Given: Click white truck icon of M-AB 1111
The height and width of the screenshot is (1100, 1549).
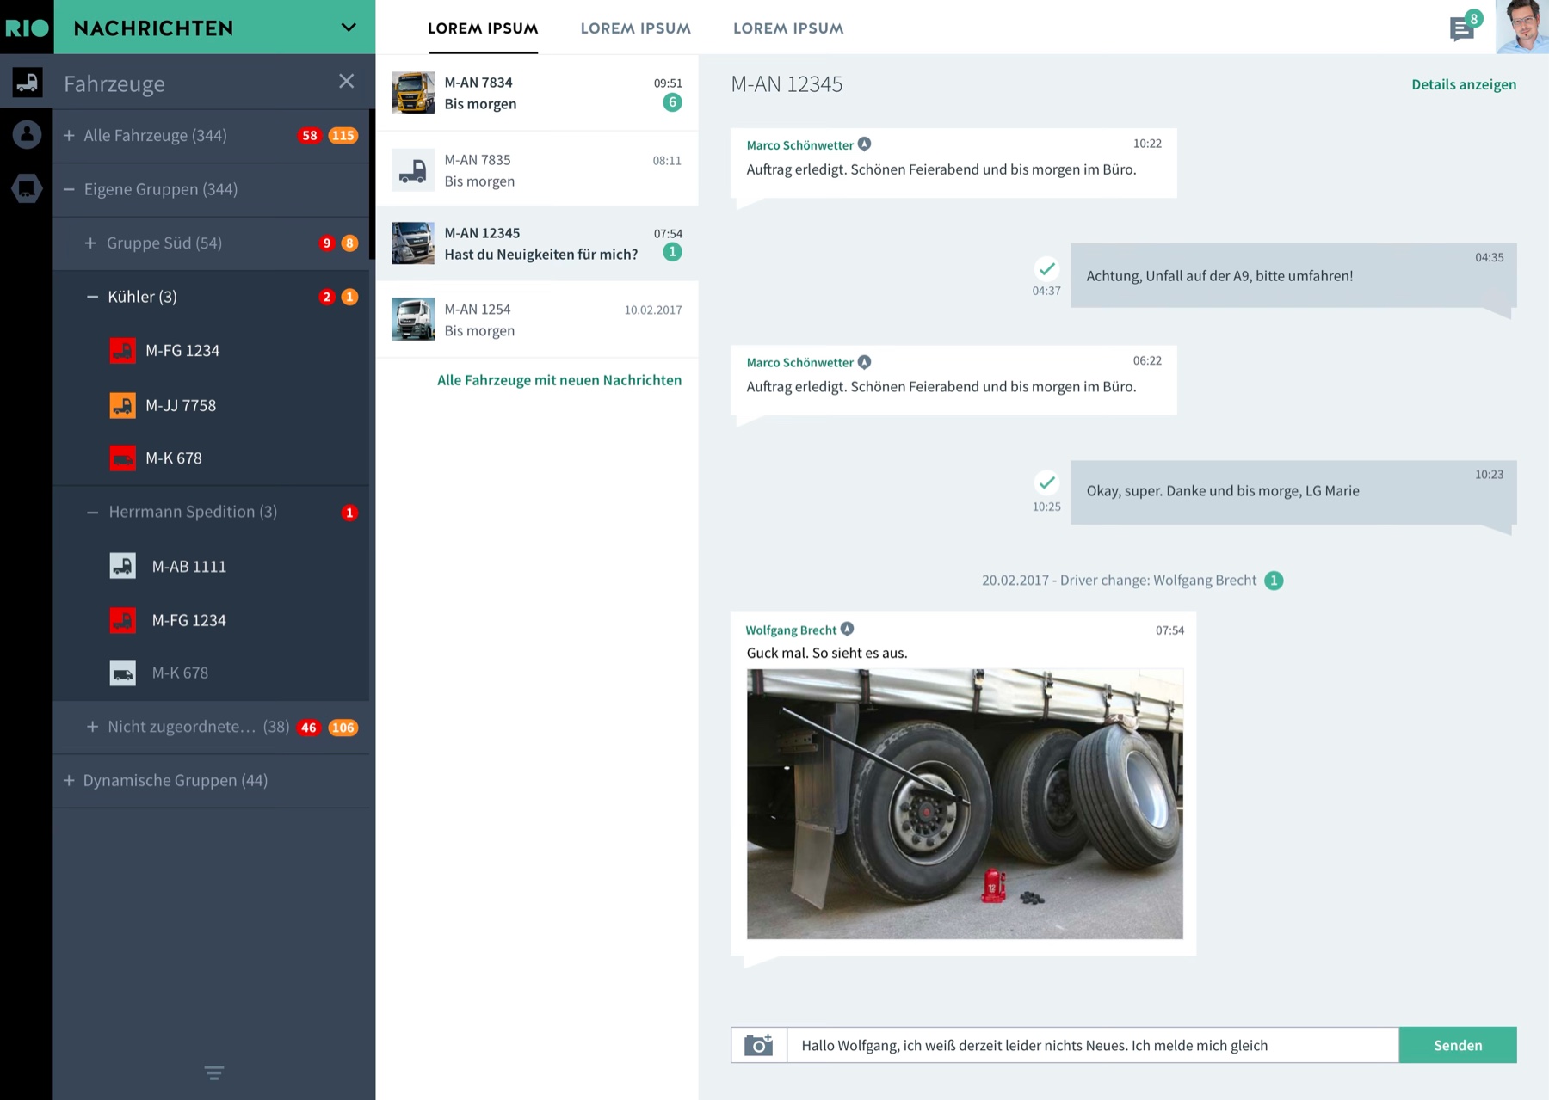Looking at the screenshot, I should (122, 566).
